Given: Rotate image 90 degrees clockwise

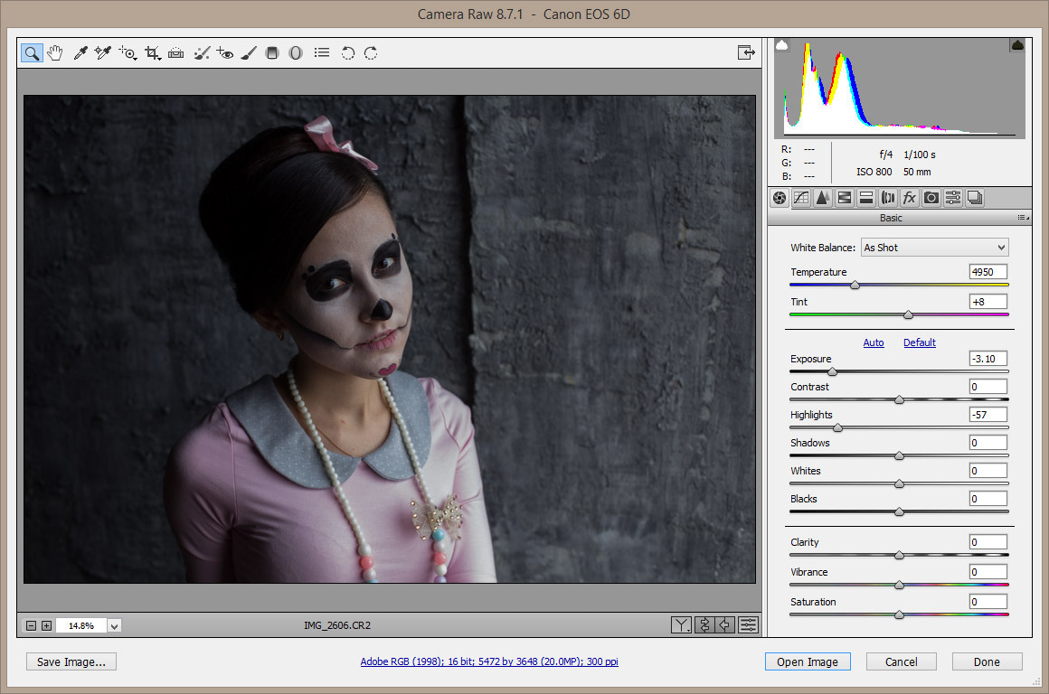Looking at the screenshot, I should [x=371, y=53].
